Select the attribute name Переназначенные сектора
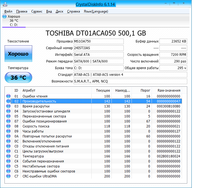This screenshot has height=188, width=214. tap(44, 116)
